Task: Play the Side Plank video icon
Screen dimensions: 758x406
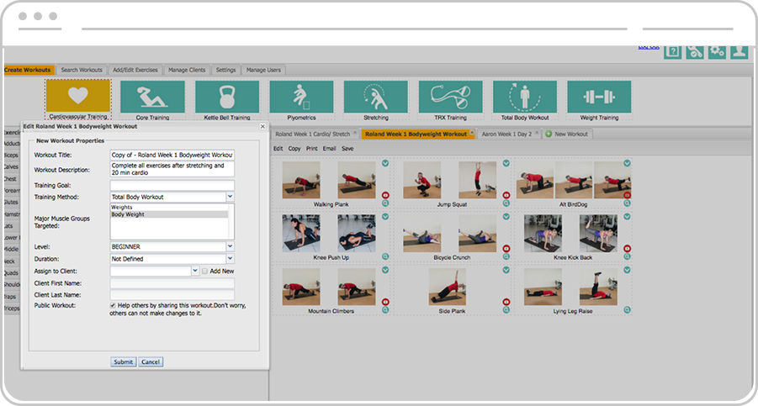Action: click(x=506, y=302)
